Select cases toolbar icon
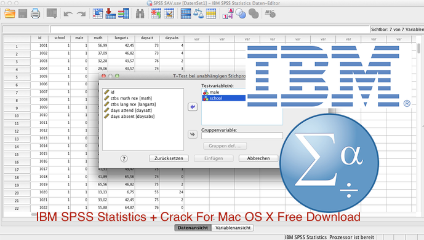This screenshot has height=240, width=424. tap(211, 14)
